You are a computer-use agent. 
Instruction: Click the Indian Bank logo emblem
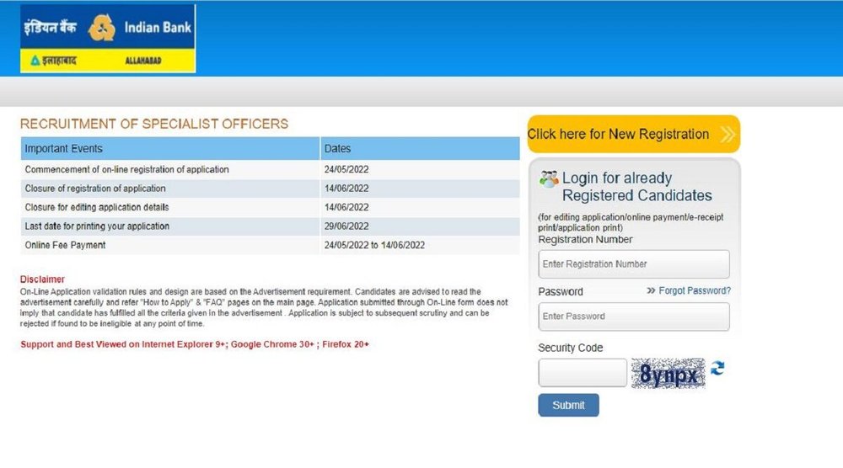tap(101, 28)
